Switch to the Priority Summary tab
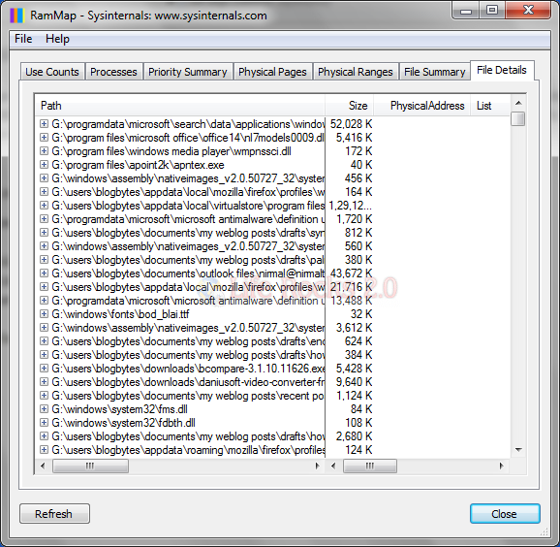This screenshot has height=547, width=560. pyautogui.click(x=188, y=72)
